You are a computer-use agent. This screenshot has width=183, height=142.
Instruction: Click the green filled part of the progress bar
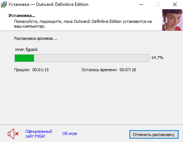[x=24, y=58]
